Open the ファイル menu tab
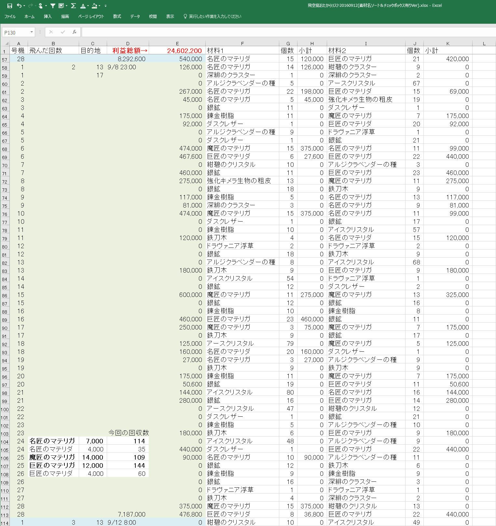The height and width of the screenshot is (526, 496). click(10, 16)
